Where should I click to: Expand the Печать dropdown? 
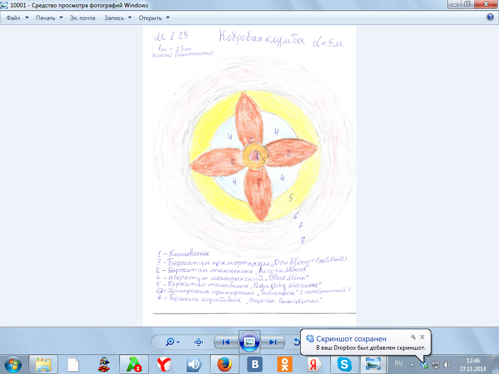point(49,18)
